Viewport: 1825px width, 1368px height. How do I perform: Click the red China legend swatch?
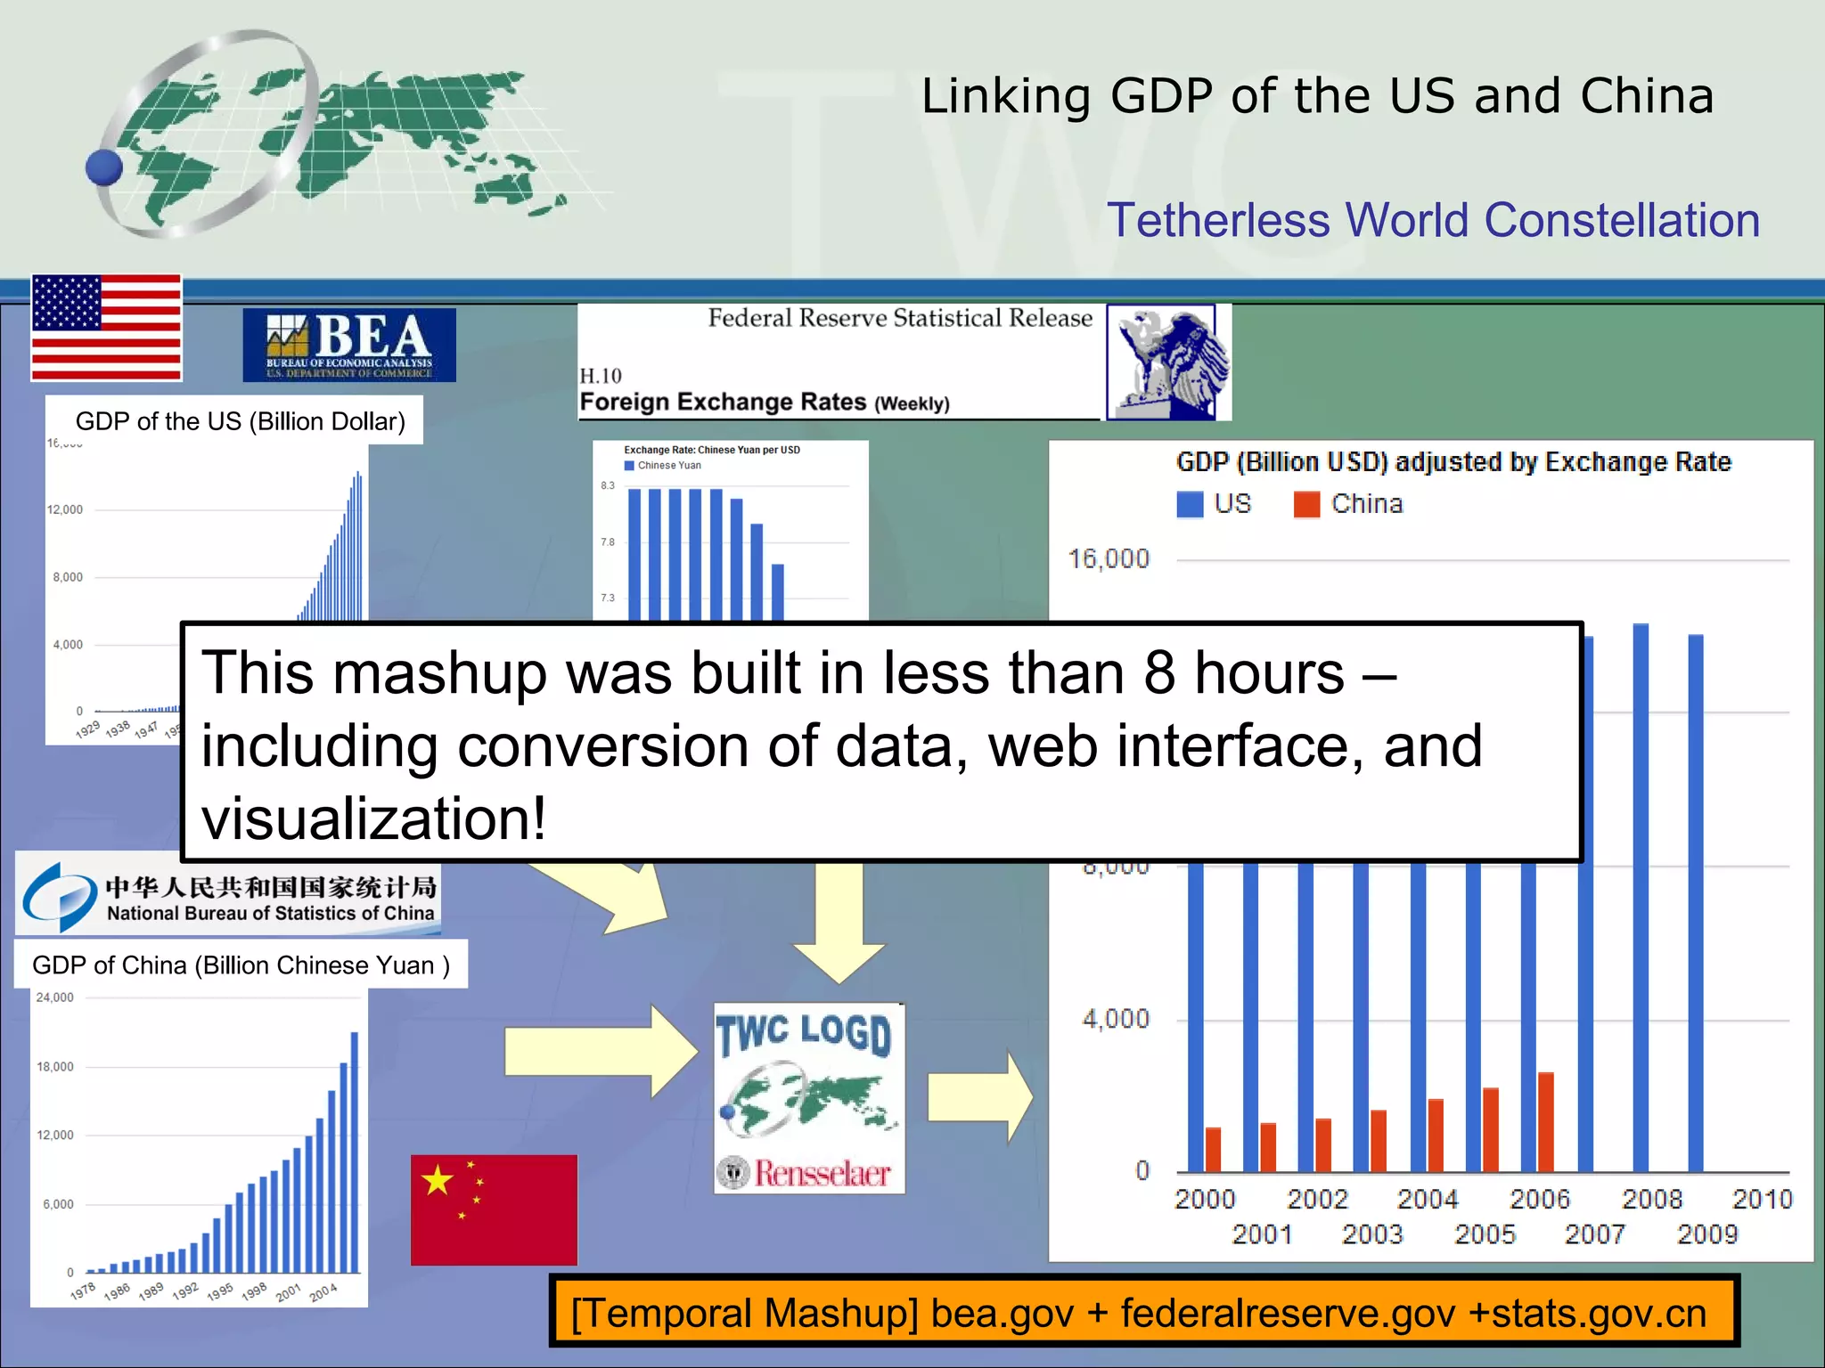pos(1306,504)
